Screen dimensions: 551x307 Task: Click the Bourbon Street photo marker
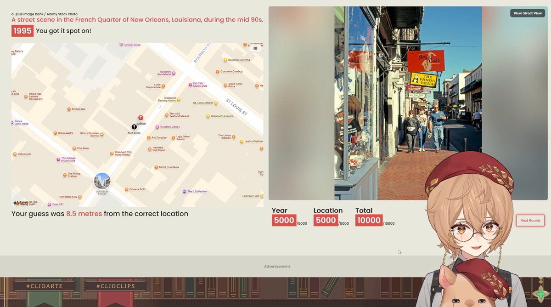102,181
